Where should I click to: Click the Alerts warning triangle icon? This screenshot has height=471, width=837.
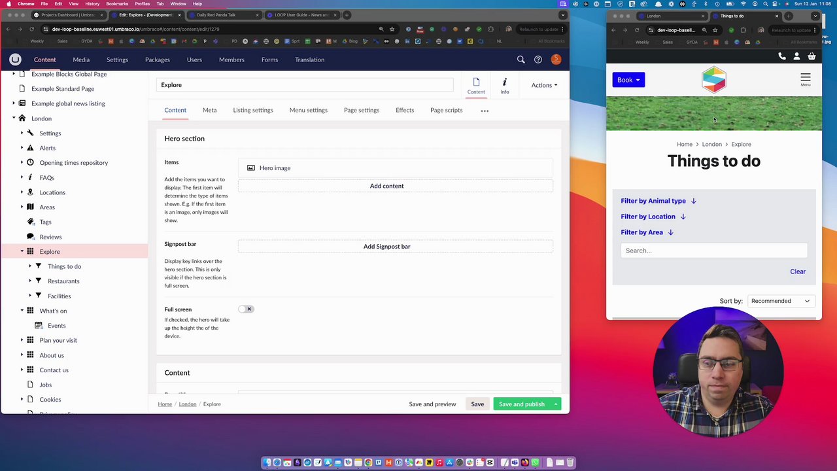30,148
